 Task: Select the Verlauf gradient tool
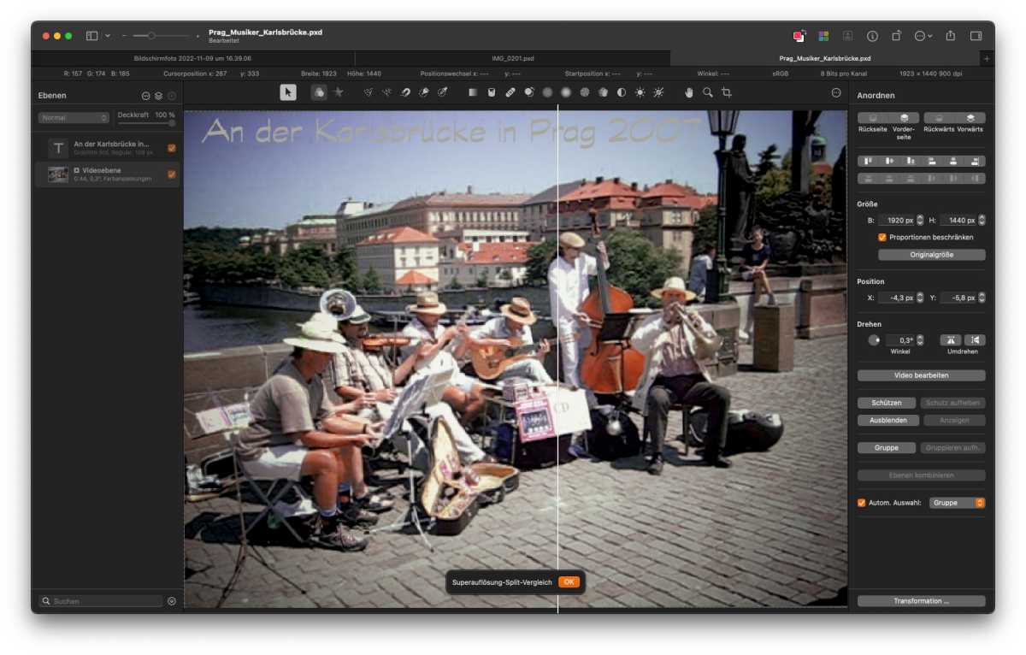tap(472, 92)
